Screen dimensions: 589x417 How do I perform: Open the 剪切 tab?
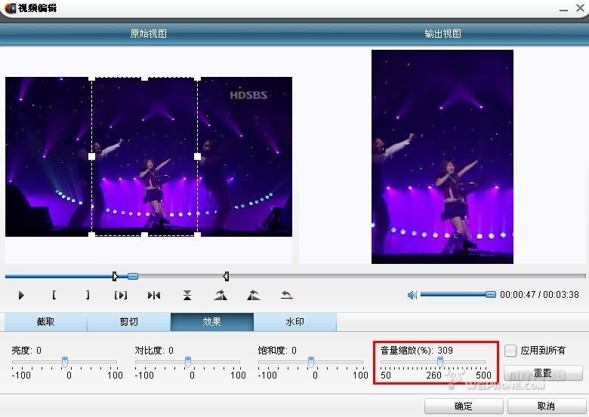click(129, 322)
